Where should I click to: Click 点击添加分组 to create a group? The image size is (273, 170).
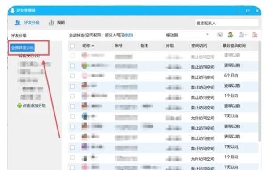pos(34,105)
